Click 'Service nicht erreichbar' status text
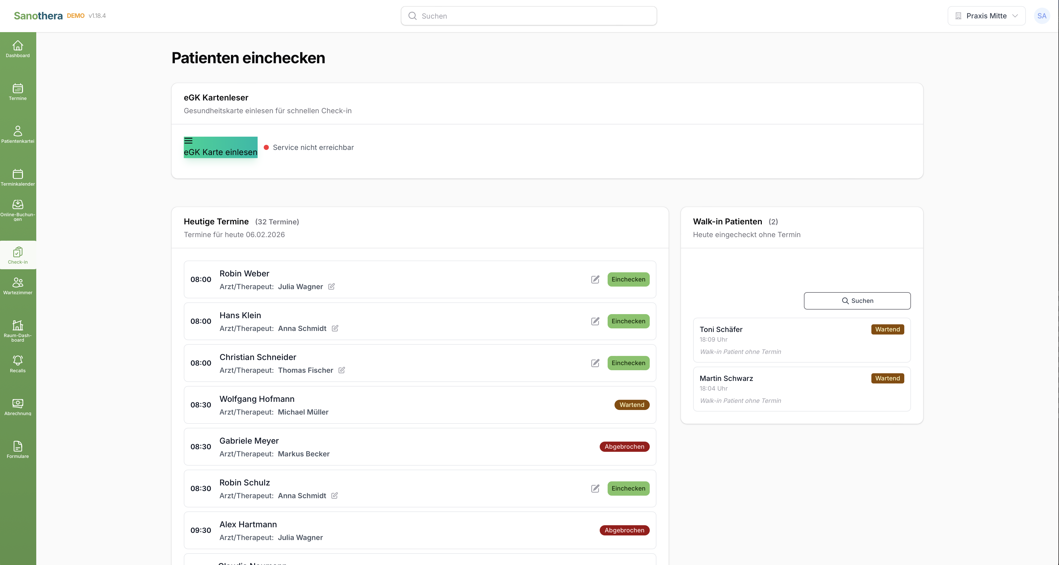This screenshot has height=565, width=1059. [313, 147]
